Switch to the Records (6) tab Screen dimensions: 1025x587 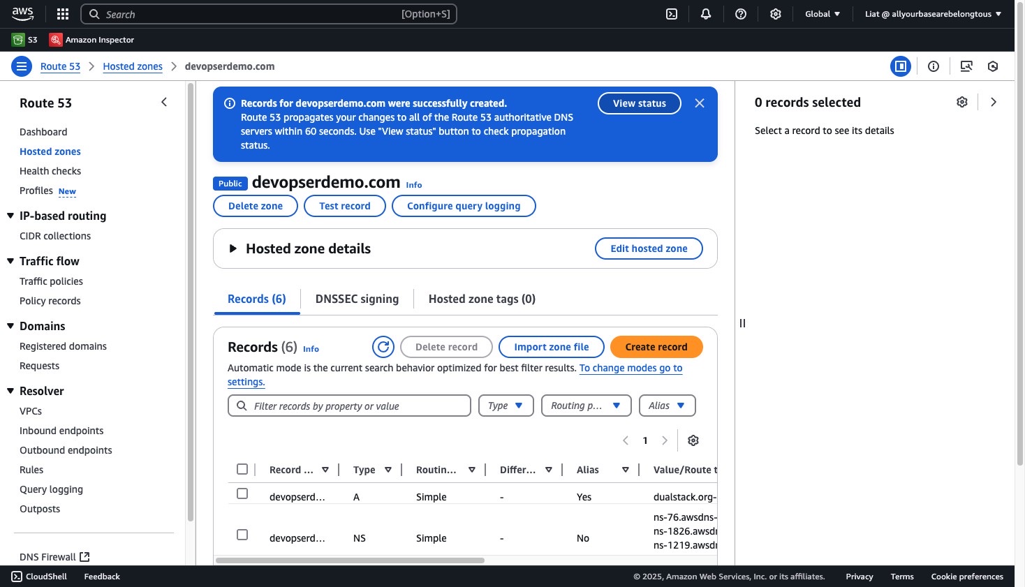[257, 299]
